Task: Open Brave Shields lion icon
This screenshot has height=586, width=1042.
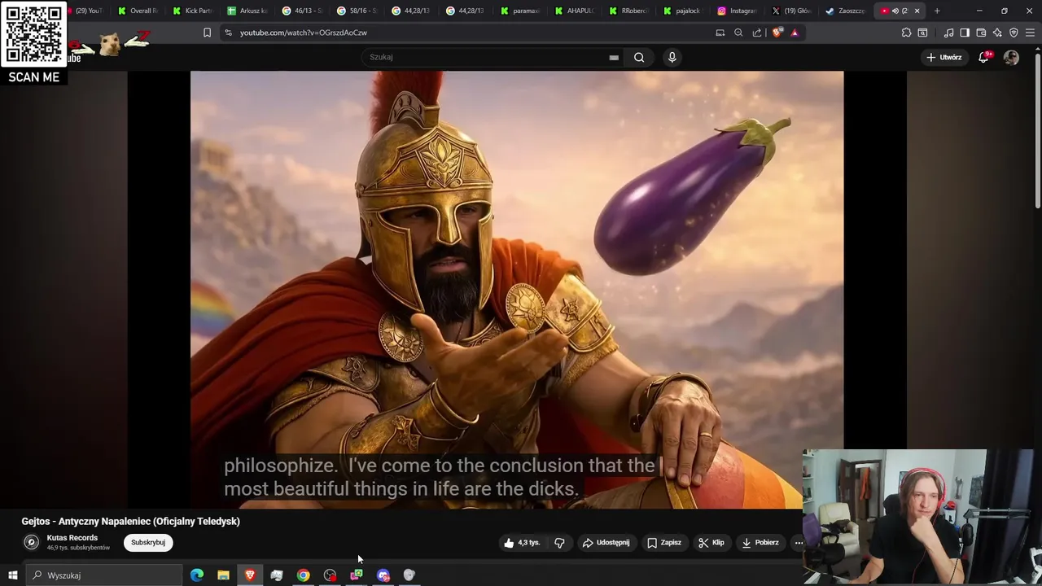Action: [777, 33]
